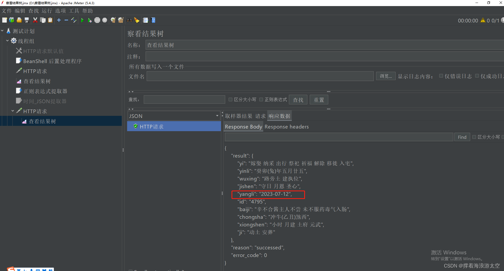The width and height of the screenshot is (504, 271).
Task: Click the Open file folder icon
Action: point(19,20)
